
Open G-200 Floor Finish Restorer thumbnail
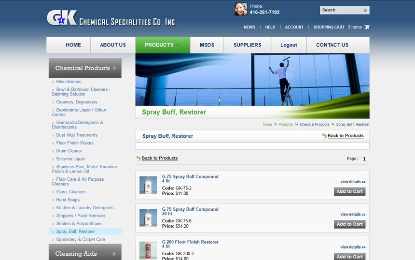(x=148, y=250)
